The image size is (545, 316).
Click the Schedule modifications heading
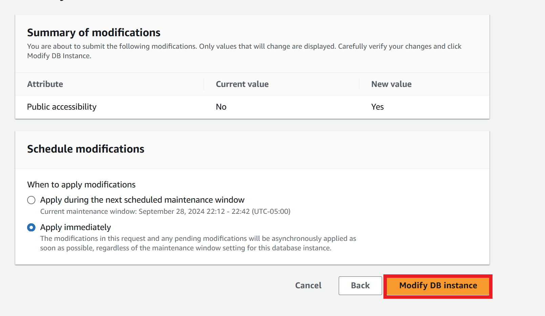(x=86, y=149)
